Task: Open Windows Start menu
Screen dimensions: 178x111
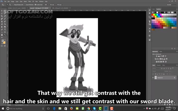Action: (x=3, y=108)
